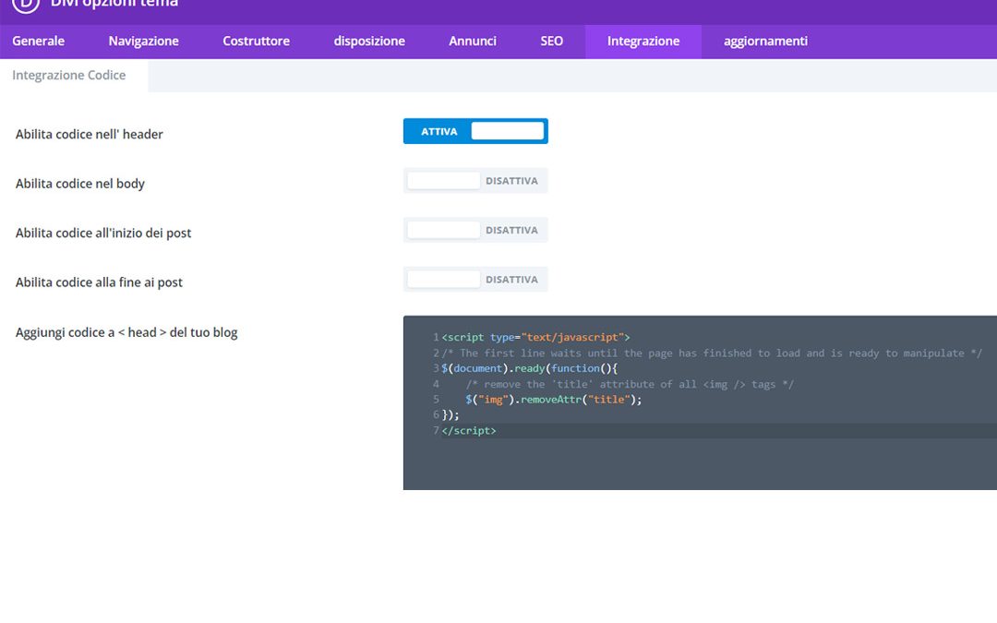
Task: Click the 'remove the title attribute' comment
Action: (630, 384)
